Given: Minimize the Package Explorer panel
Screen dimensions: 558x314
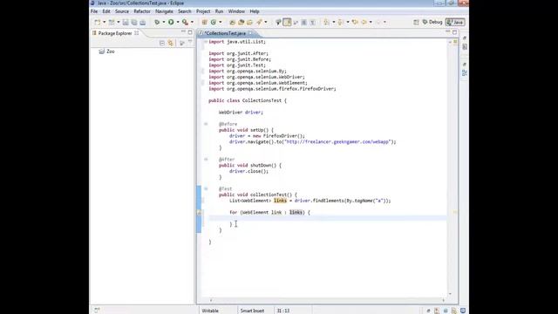Looking at the screenshot, I should [x=183, y=32].
